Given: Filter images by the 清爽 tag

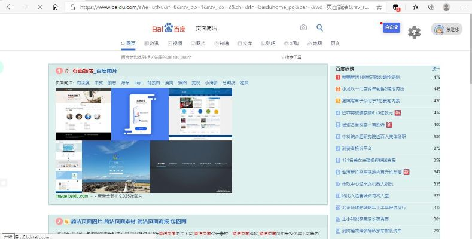Looking at the screenshot, I should (169, 82).
